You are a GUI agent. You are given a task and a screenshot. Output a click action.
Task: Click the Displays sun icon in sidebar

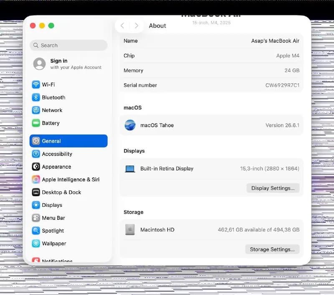[36, 205]
